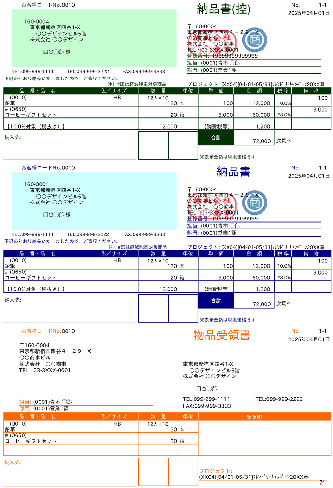Click date 2025年04月01日 on the orange slip

[309, 339]
